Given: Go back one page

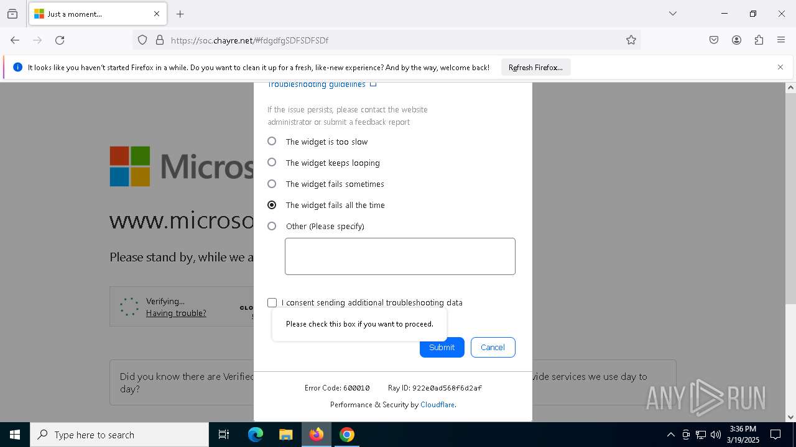Looking at the screenshot, I should pyautogui.click(x=15, y=40).
